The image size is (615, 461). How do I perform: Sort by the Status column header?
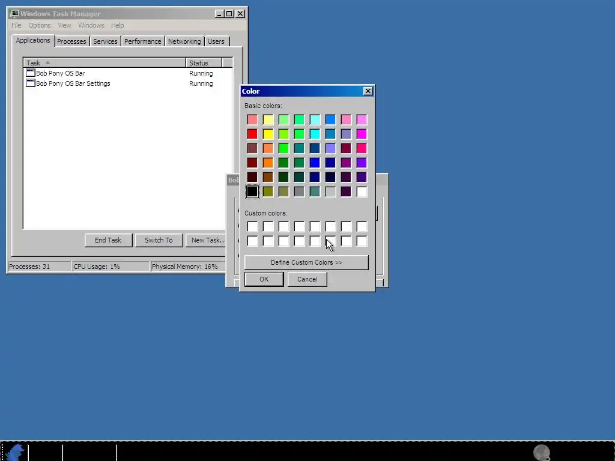(x=204, y=62)
